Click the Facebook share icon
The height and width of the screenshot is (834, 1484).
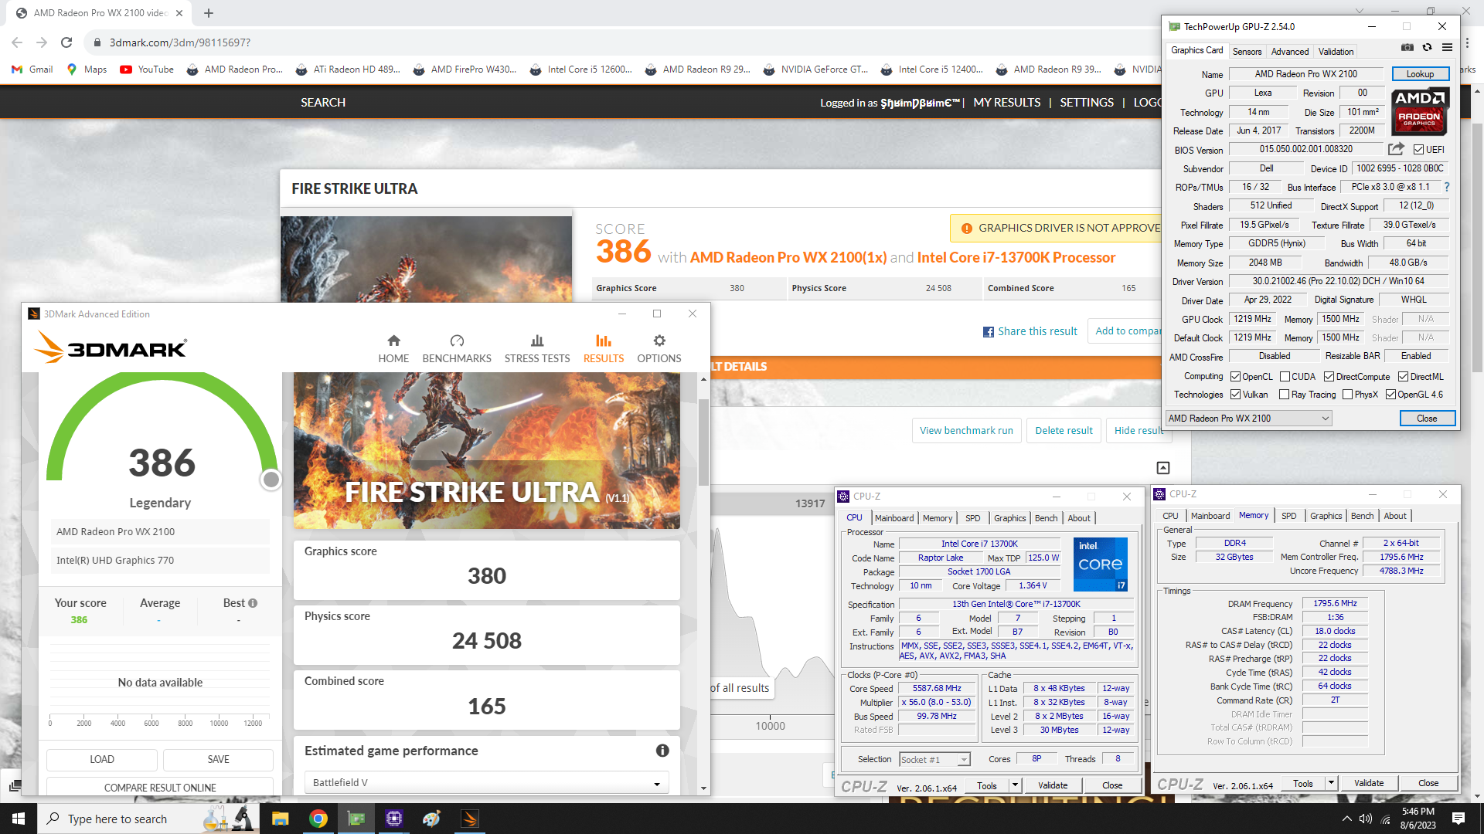point(989,332)
